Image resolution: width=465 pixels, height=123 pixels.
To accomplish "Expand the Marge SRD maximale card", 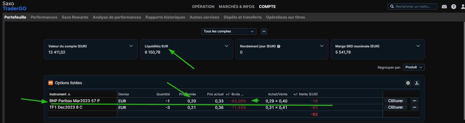I will click(x=418, y=46).
